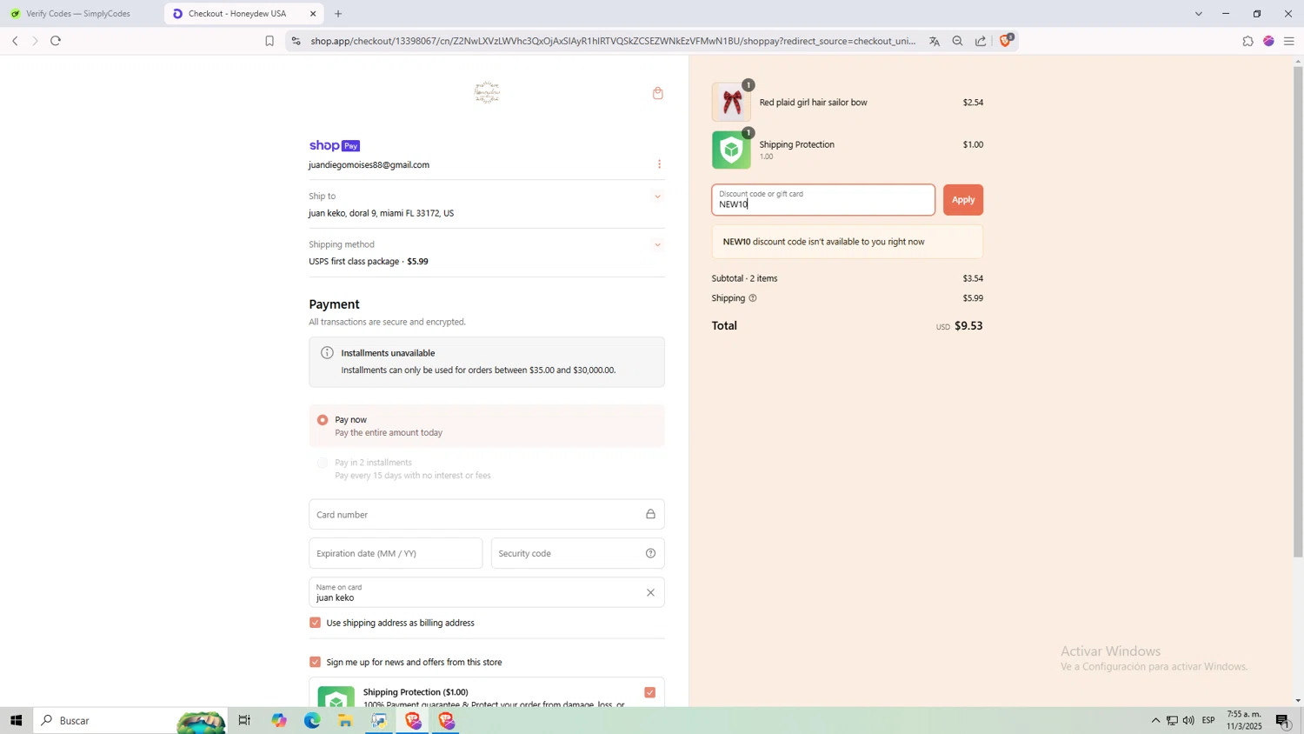Apply the discount code
Screen dimensions: 1304x734
[x=963, y=200]
